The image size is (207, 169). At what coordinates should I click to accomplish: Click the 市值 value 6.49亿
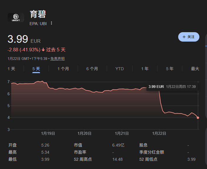point(118,145)
